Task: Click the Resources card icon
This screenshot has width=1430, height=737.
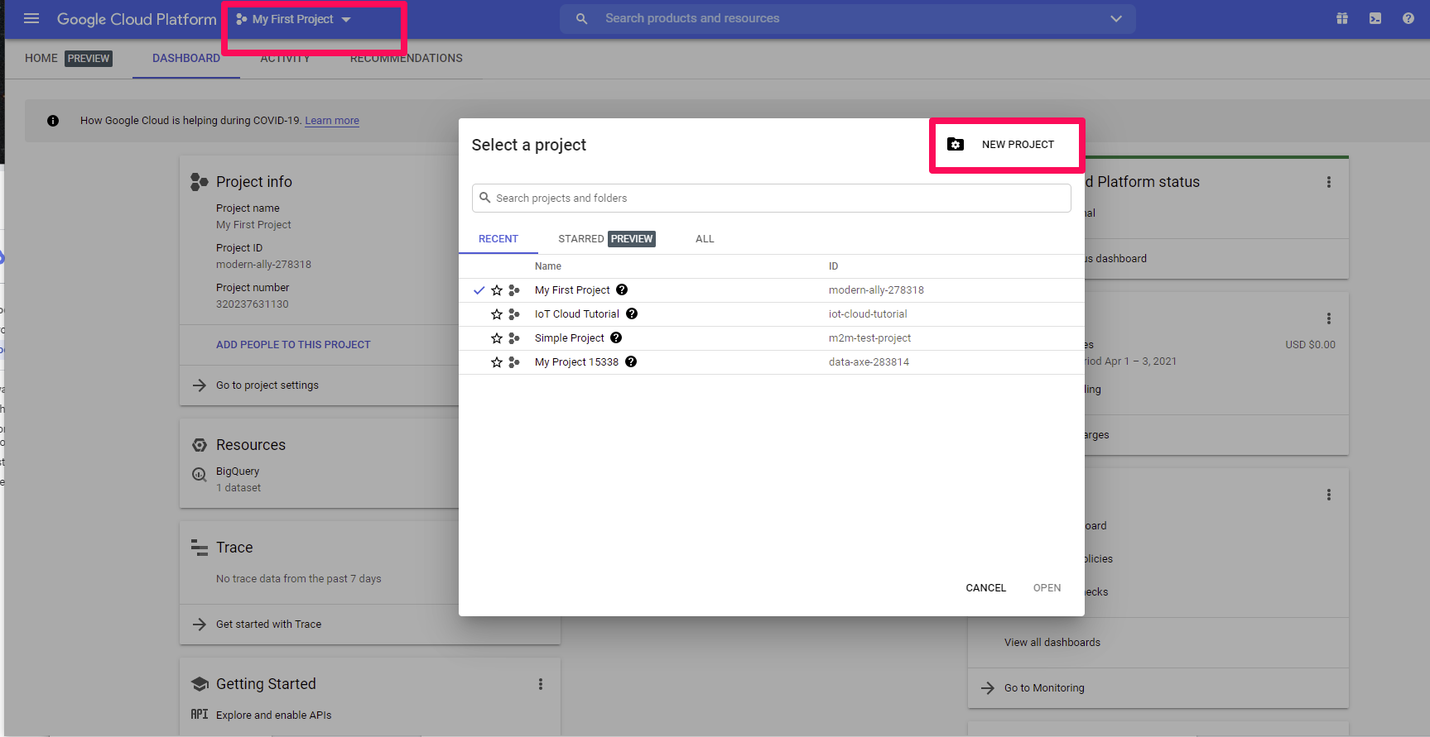Action: pyautogui.click(x=200, y=445)
